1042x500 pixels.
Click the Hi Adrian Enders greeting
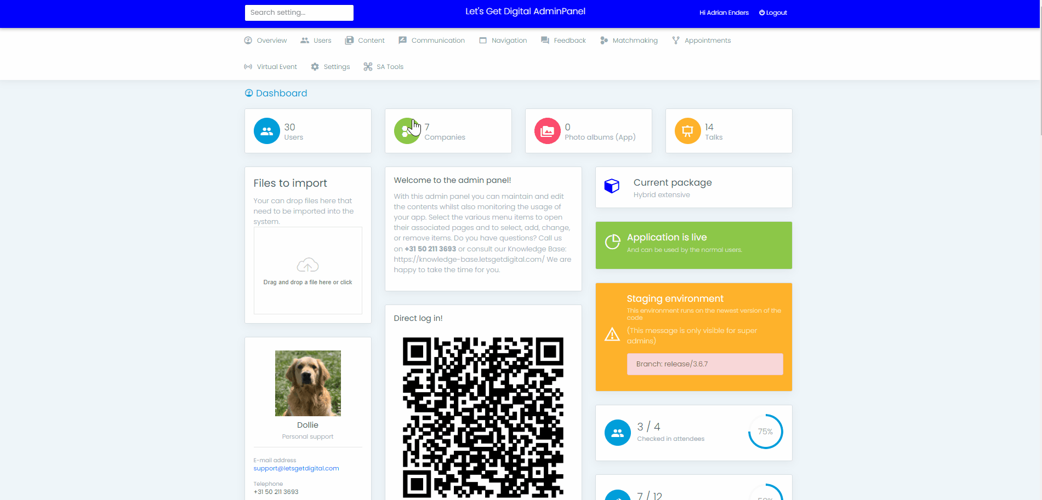click(724, 13)
